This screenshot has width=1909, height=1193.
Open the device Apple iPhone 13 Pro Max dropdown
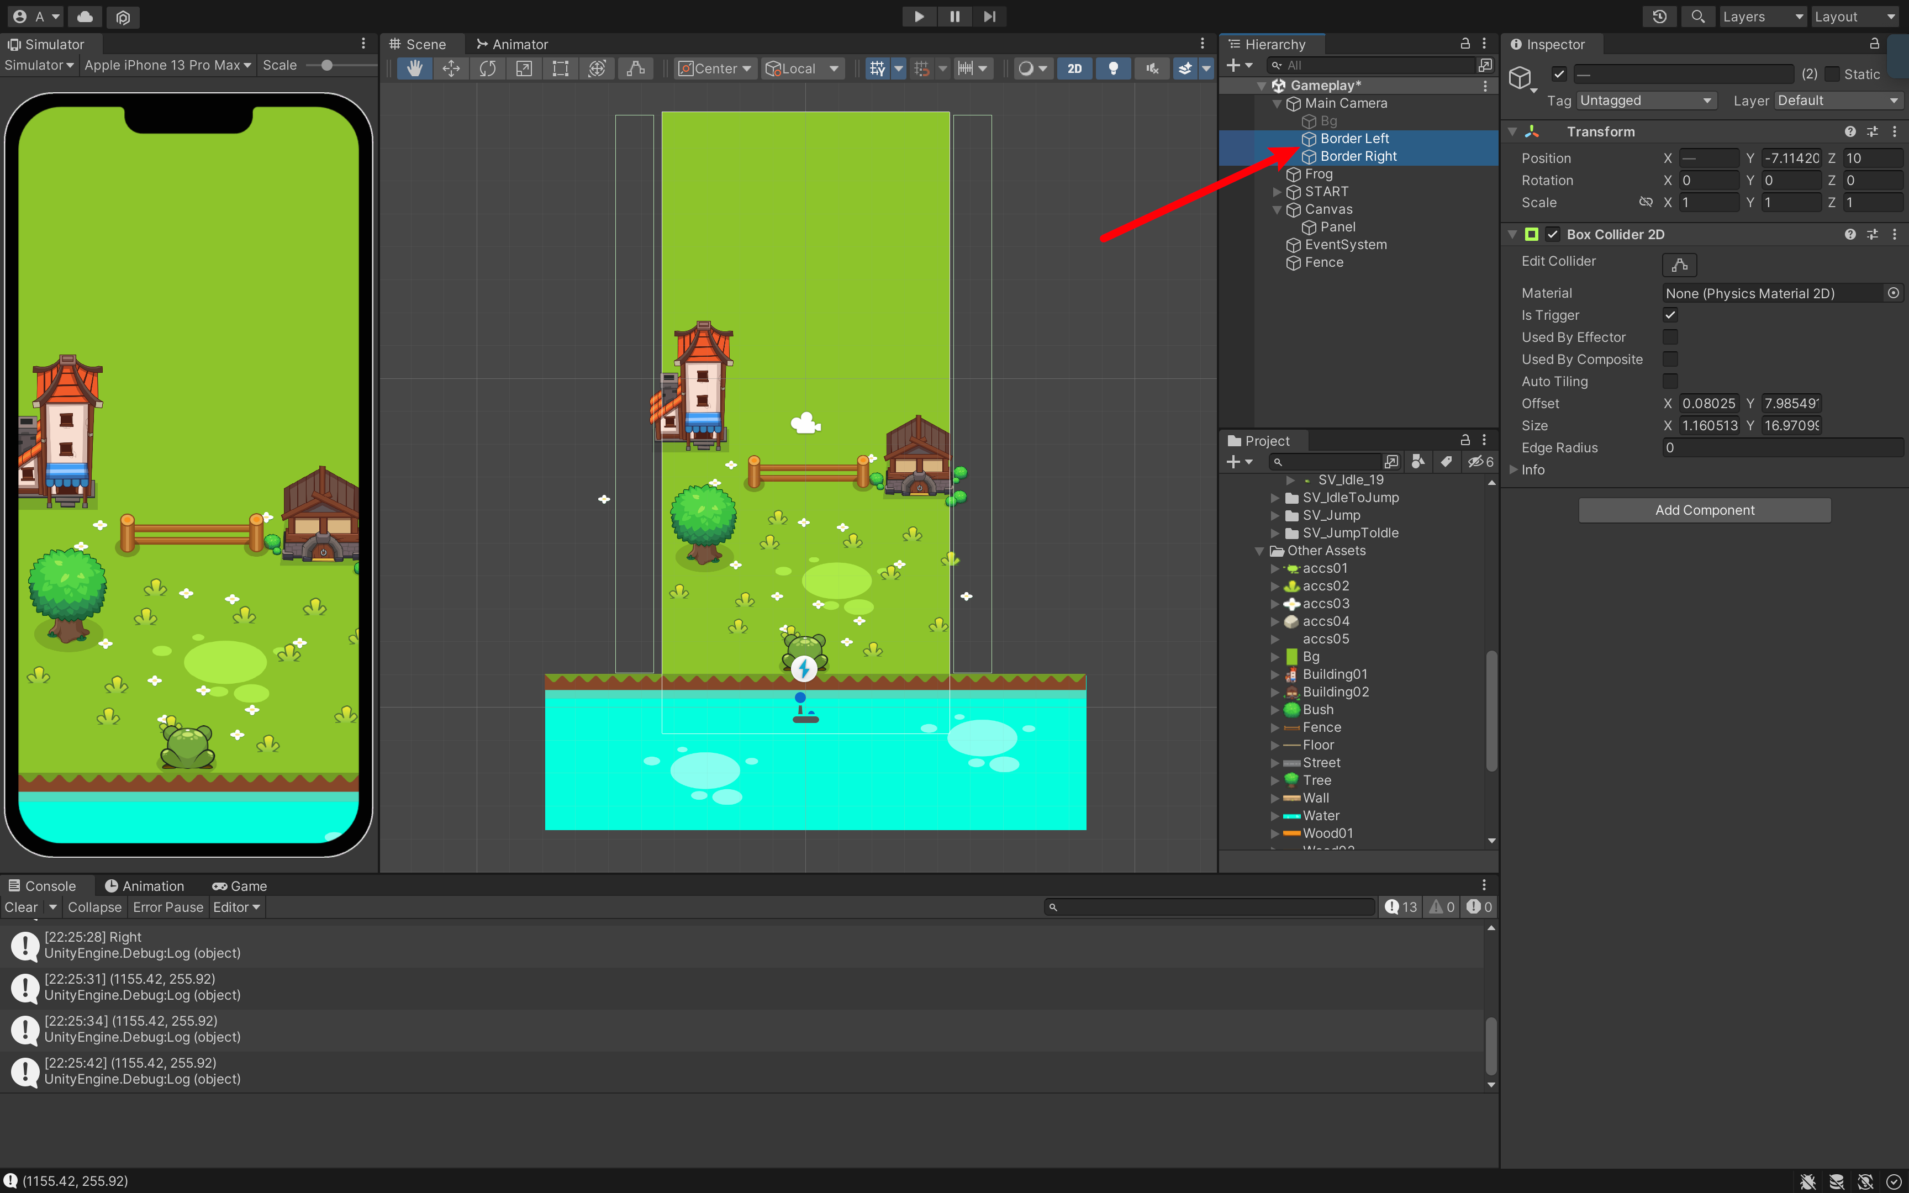point(167,66)
